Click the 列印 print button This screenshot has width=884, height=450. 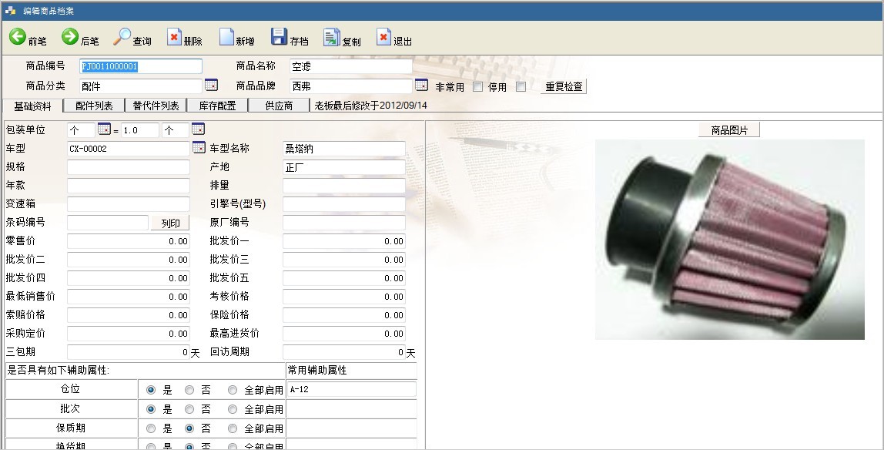click(170, 223)
